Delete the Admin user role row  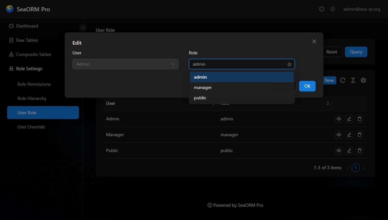click(360, 119)
